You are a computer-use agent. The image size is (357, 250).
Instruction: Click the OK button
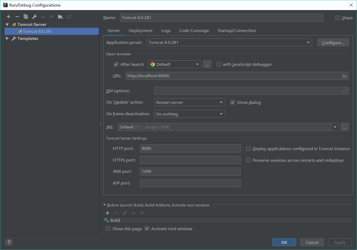coord(284,242)
